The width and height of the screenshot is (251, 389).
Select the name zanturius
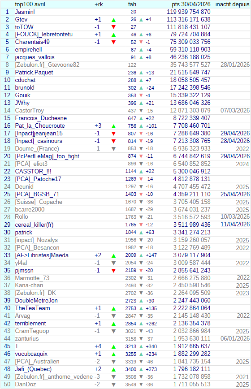(27, 339)
